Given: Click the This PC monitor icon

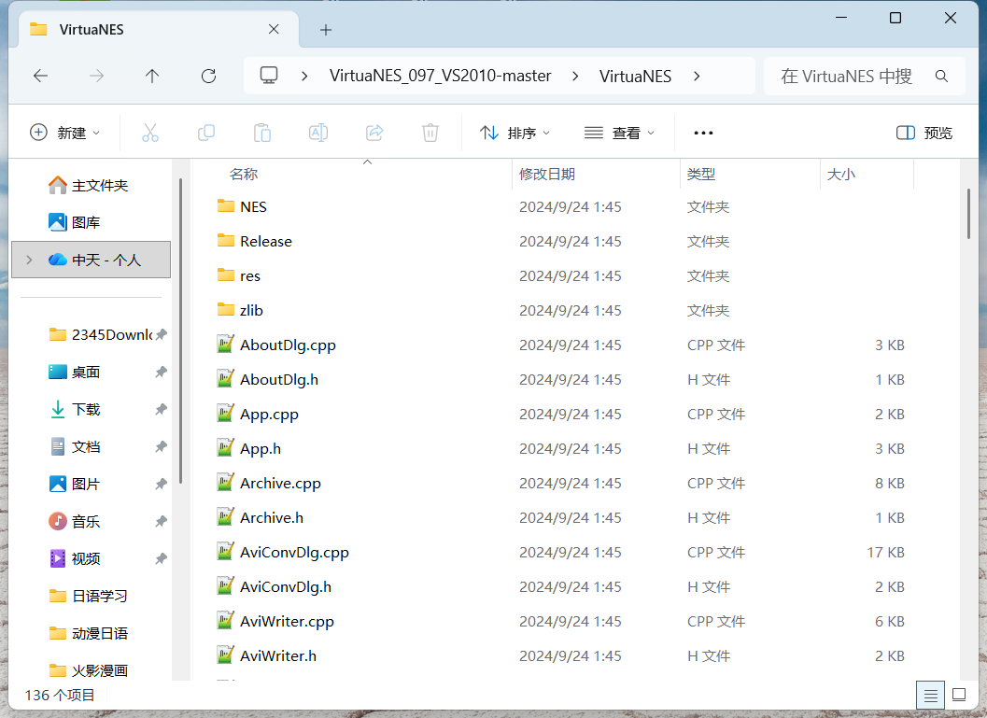Looking at the screenshot, I should pos(269,76).
